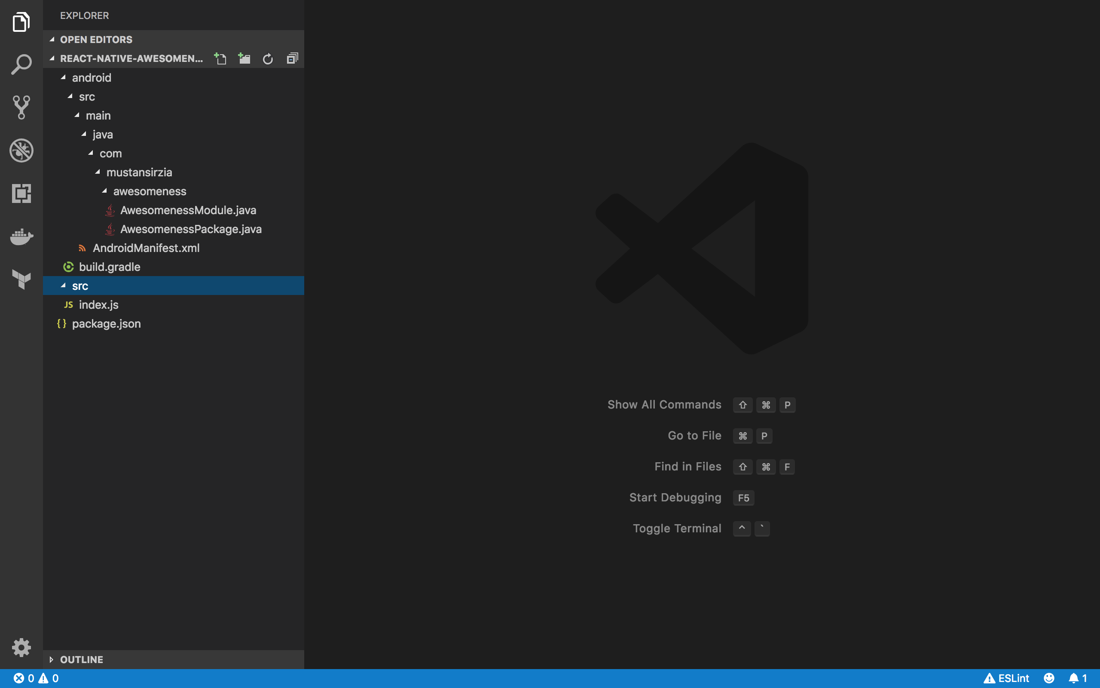Collapse the Open Editors section

[x=96, y=40]
